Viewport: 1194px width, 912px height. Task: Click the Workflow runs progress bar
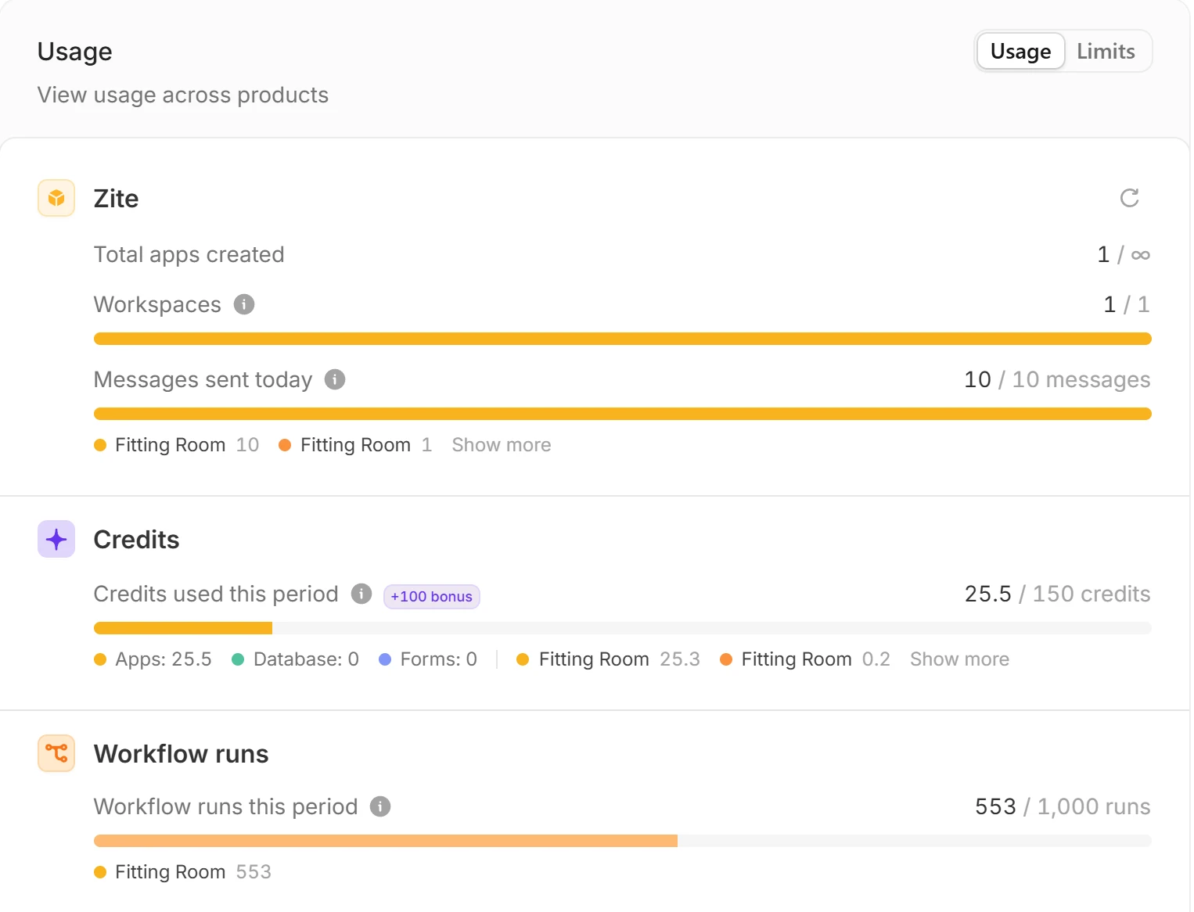click(623, 841)
